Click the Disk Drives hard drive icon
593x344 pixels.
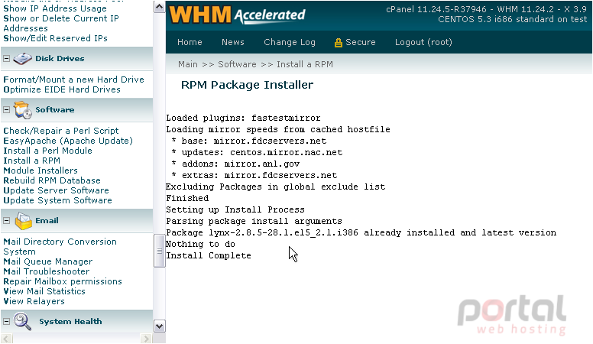22,59
